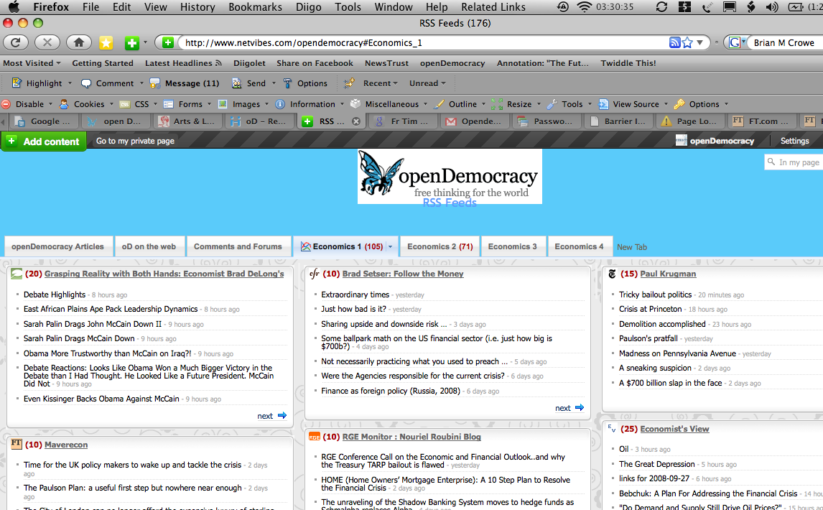Open Brad Setser: Follow the Money title
Image resolution: width=823 pixels, height=510 pixels.
point(403,274)
